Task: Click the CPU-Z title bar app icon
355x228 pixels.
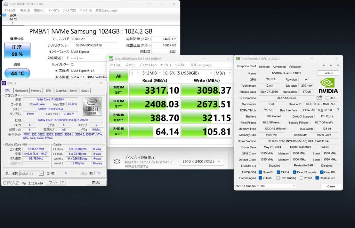Action: (4, 83)
